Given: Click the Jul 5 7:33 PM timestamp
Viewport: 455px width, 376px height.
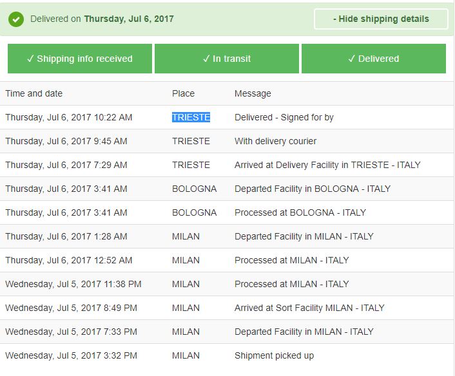Looking at the screenshot, I should [71, 332].
